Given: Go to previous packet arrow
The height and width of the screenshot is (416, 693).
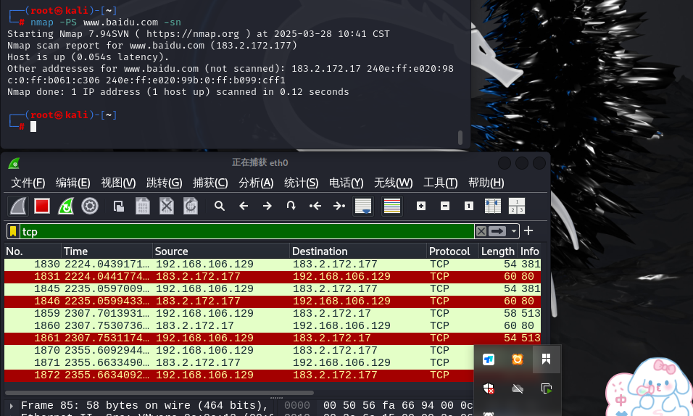Looking at the screenshot, I should pyautogui.click(x=244, y=206).
